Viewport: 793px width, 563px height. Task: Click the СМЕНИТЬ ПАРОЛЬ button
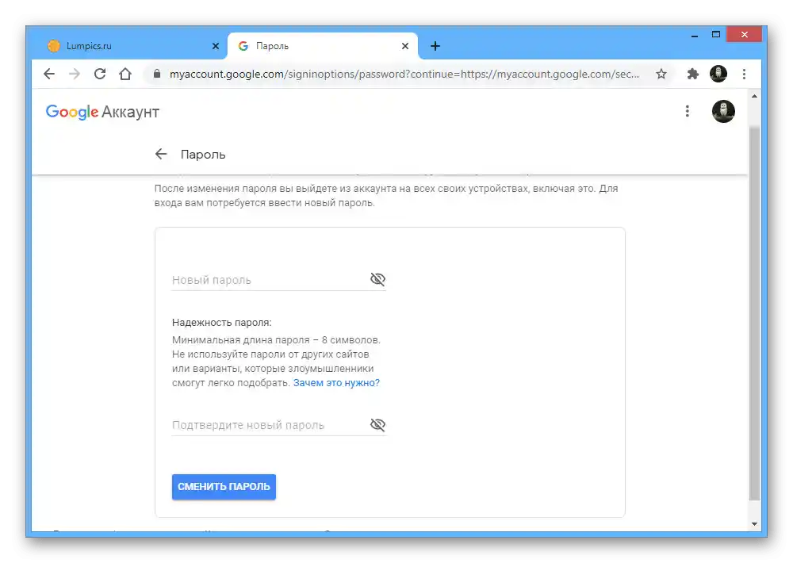[x=224, y=487]
